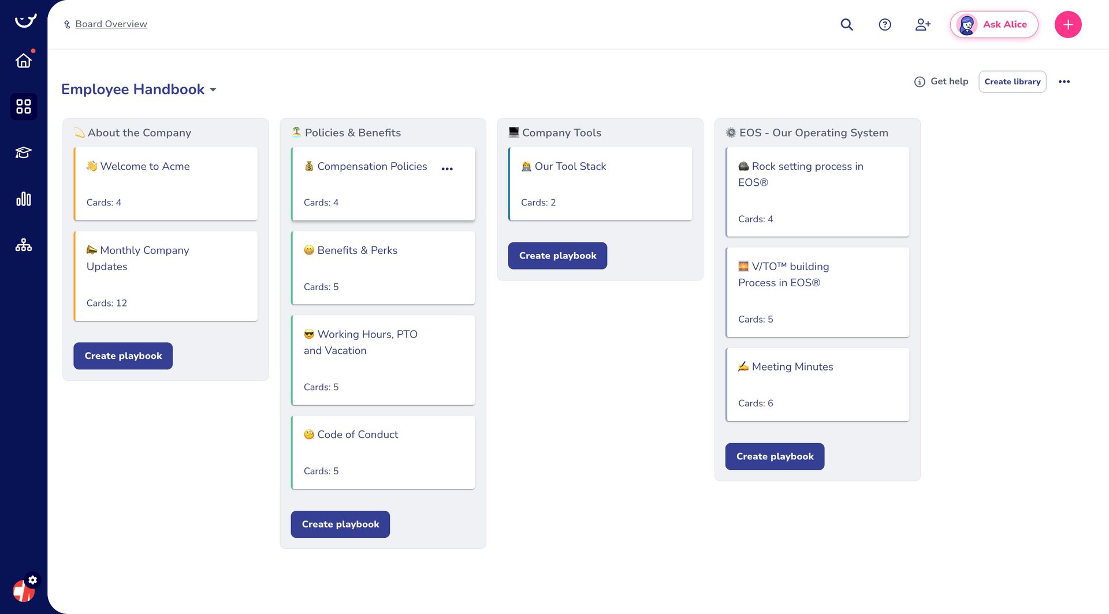Image resolution: width=1109 pixels, height=614 pixels.
Task: Open the Welcome to Acme playbook
Action: point(166,184)
